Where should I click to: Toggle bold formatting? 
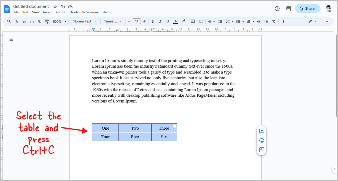(152, 21)
